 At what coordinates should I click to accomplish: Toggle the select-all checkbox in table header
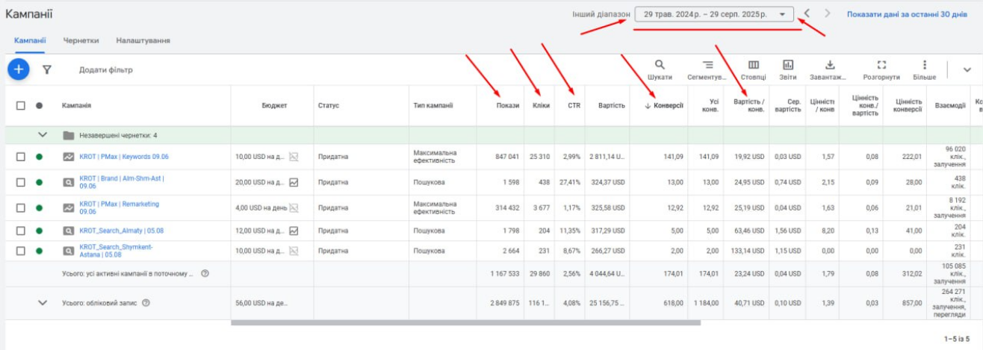point(21,106)
